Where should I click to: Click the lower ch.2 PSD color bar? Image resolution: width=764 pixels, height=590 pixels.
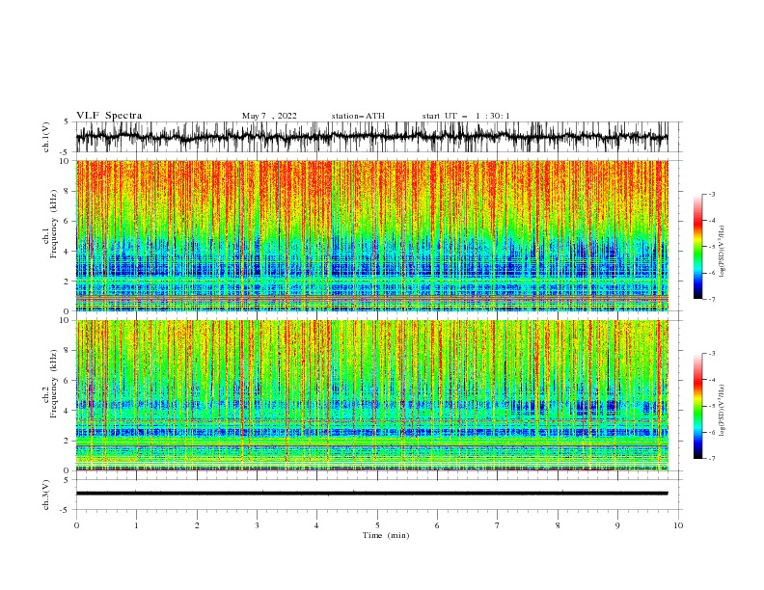coord(697,406)
